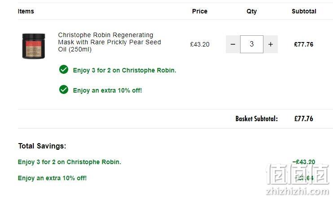
Task: Click the 'Enjoy 3 for 2 on Christophe Robin' item offer
Action: [x=125, y=70]
